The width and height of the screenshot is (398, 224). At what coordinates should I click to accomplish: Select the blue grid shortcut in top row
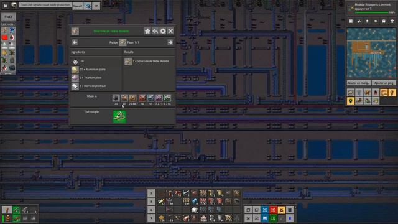click(x=265, y=210)
